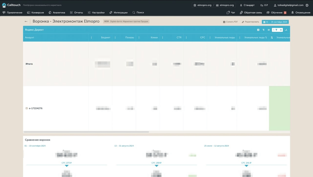This screenshot has height=177, width=313.
Task: Download report via Скачать PDF
Action: click(230, 22)
